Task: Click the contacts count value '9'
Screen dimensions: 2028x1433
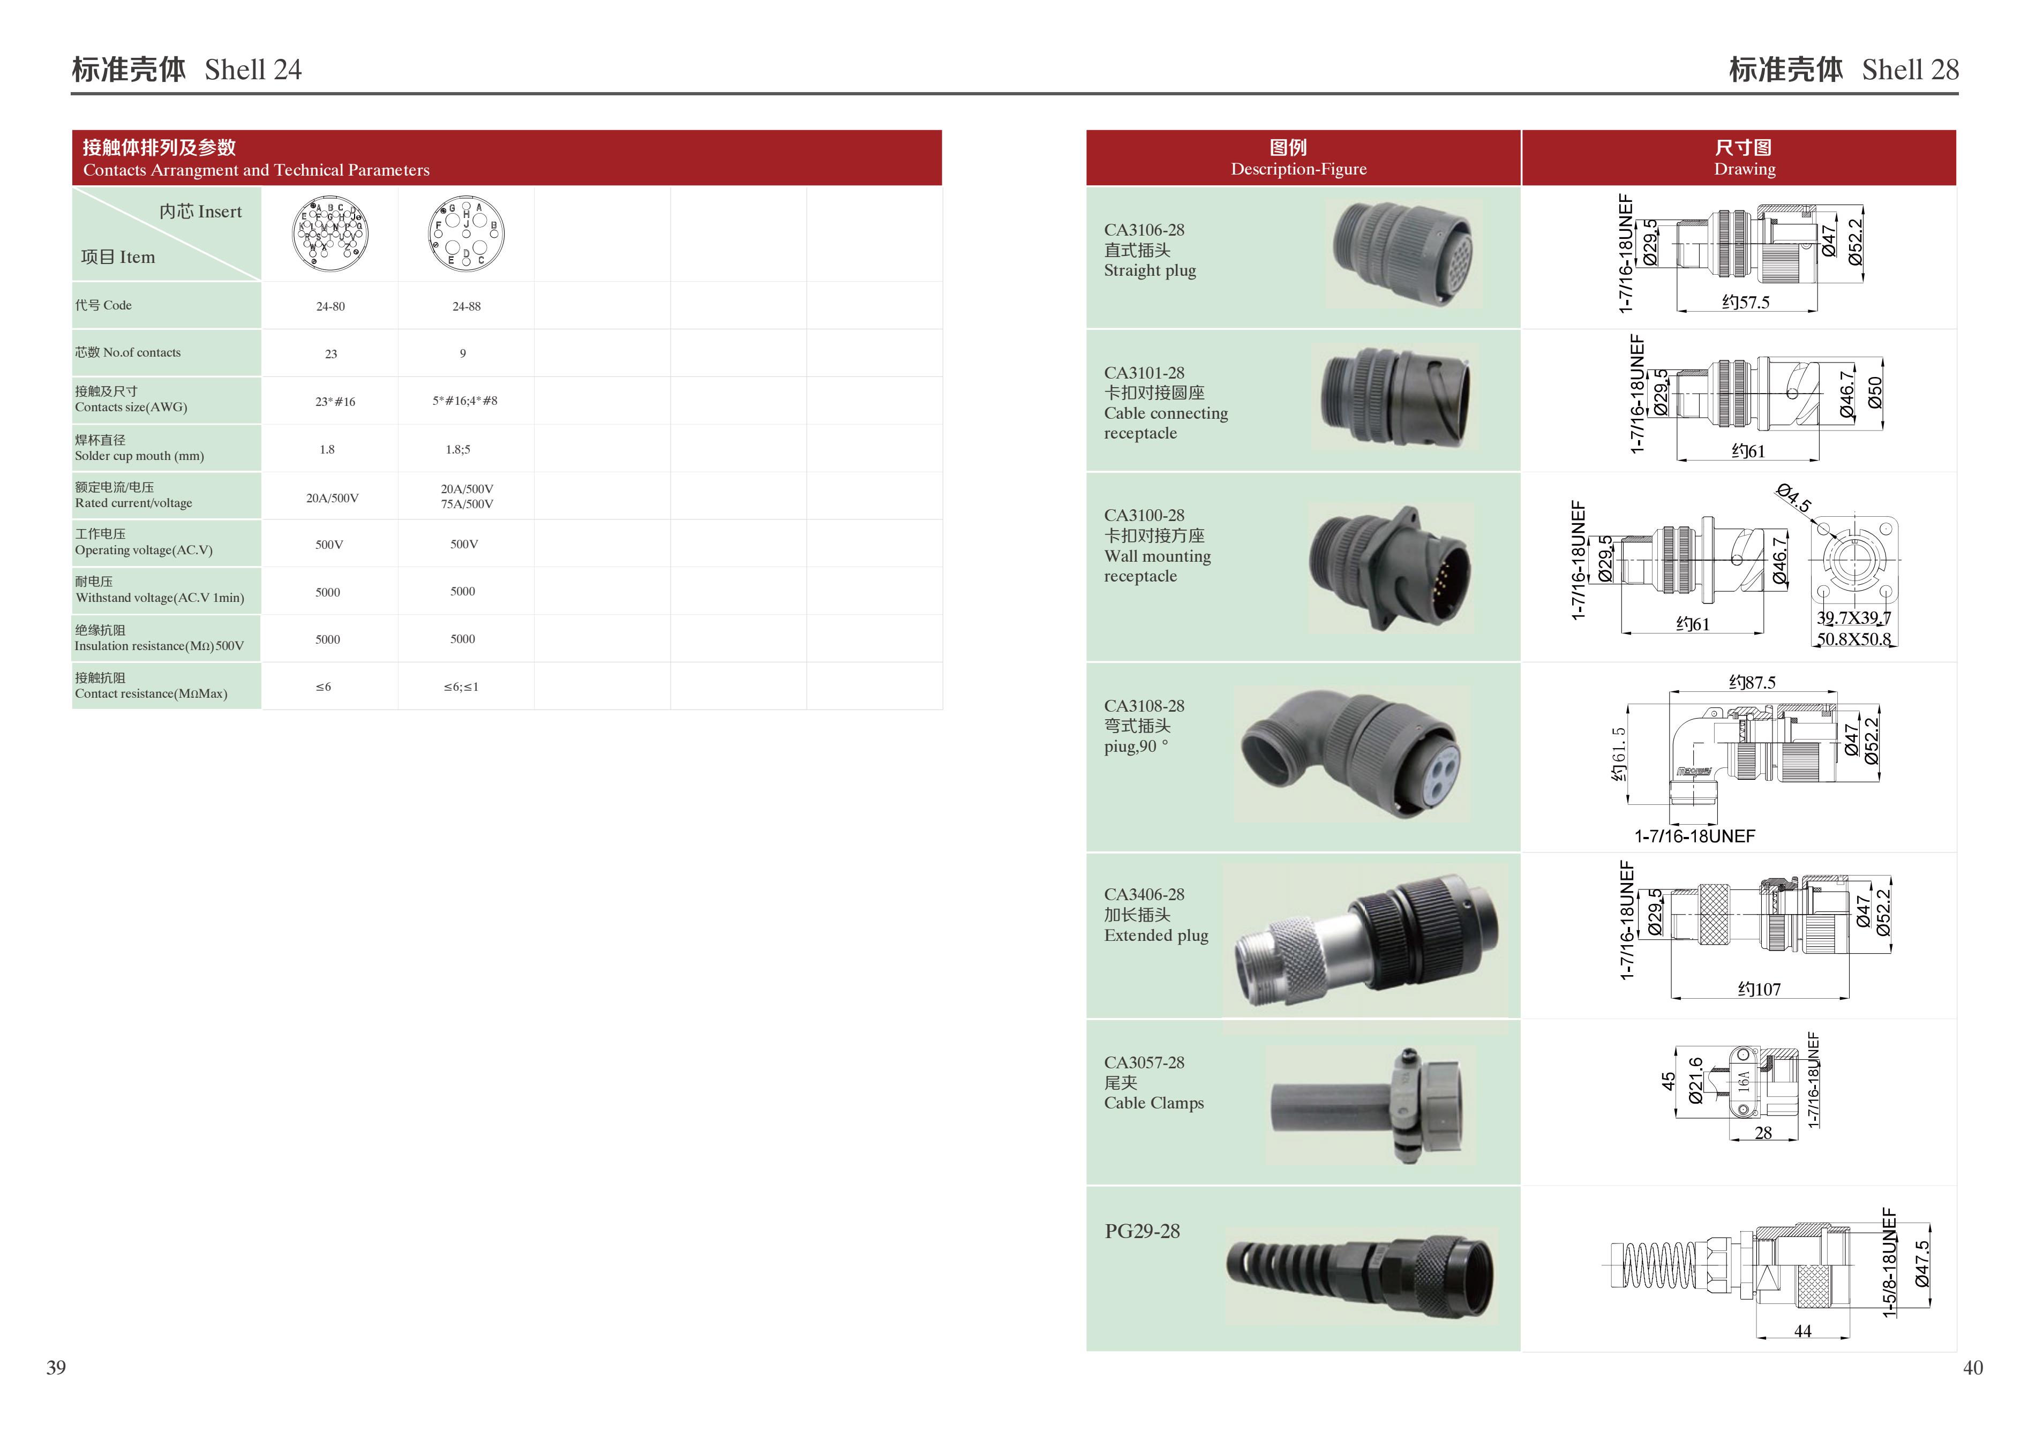Action: point(463,353)
